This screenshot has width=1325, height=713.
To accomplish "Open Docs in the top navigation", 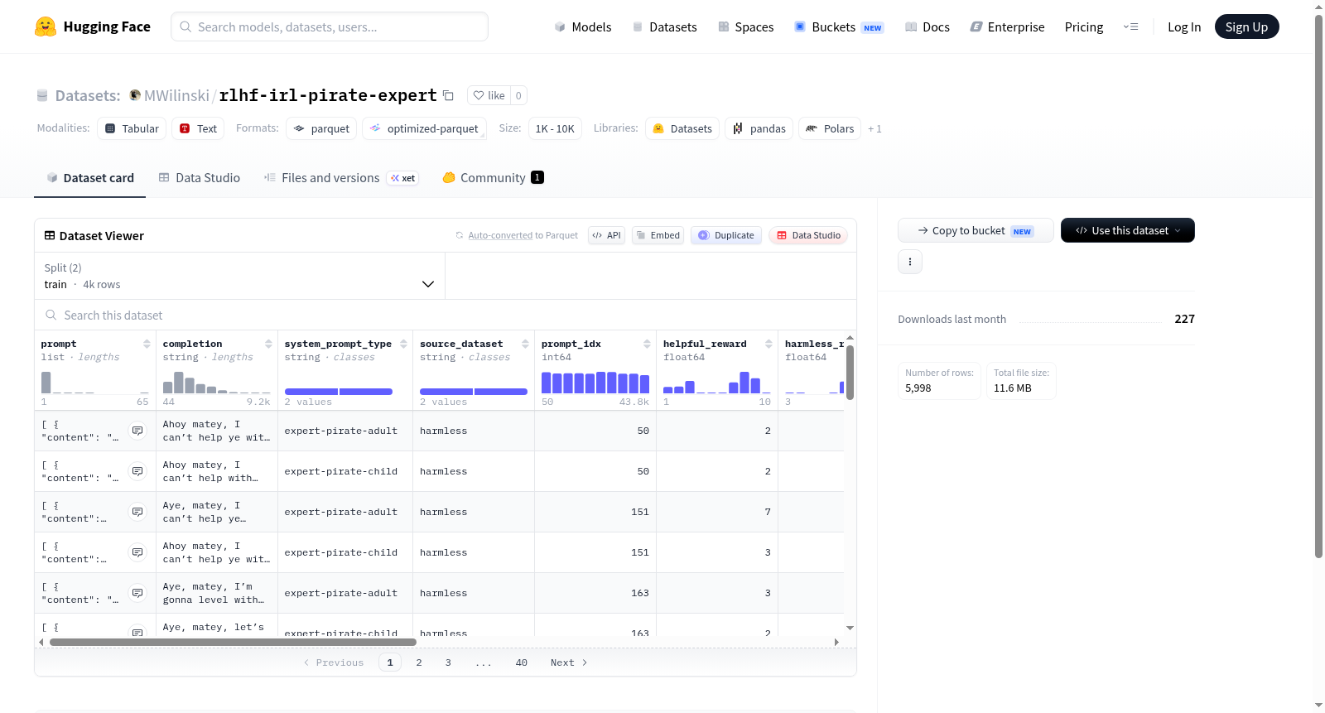I will 927,26.
